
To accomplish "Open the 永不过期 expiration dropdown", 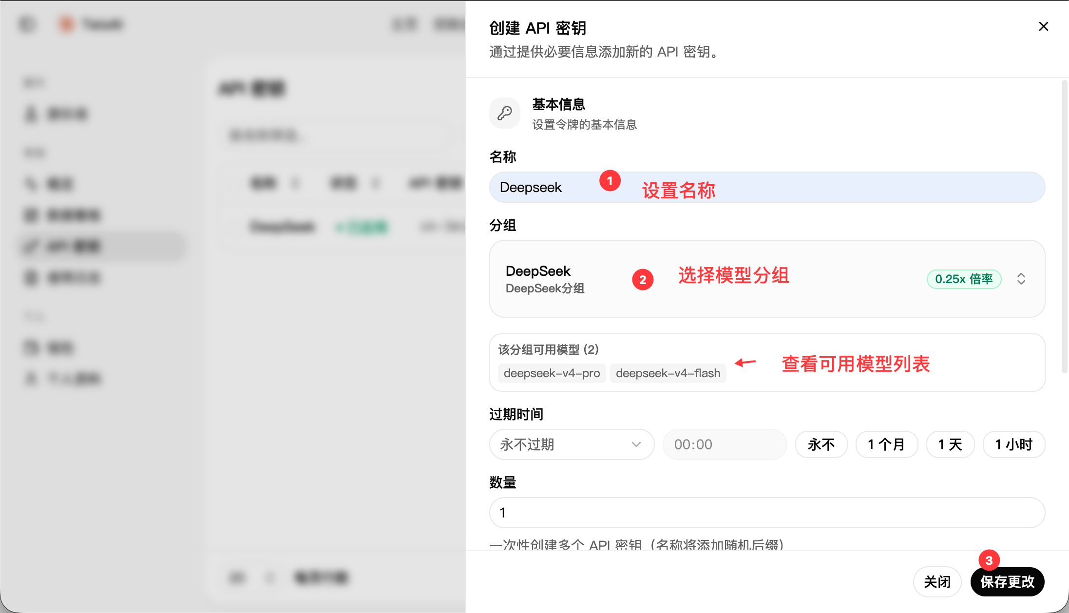I will click(x=572, y=444).
